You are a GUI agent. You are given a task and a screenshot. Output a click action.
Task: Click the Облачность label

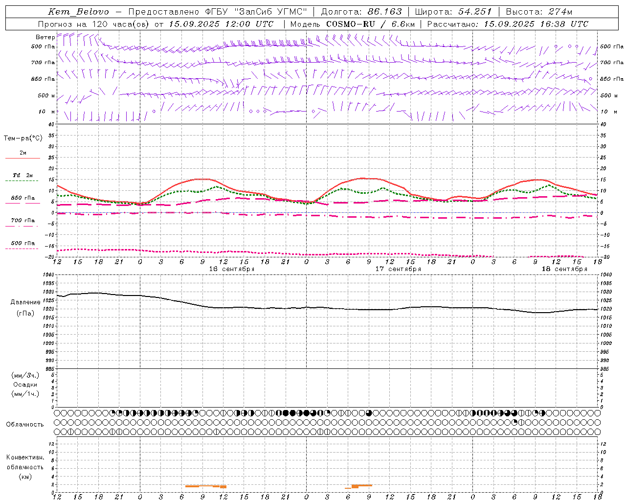click(x=25, y=425)
